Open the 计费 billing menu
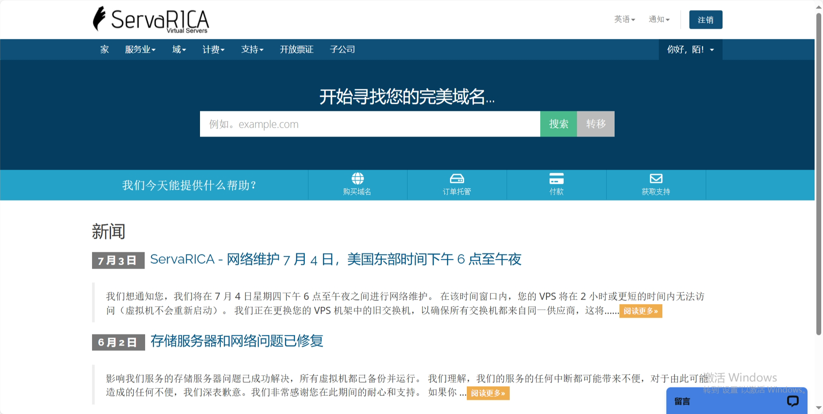Viewport: 823px width, 414px height. pyautogui.click(x=213, y=49)
